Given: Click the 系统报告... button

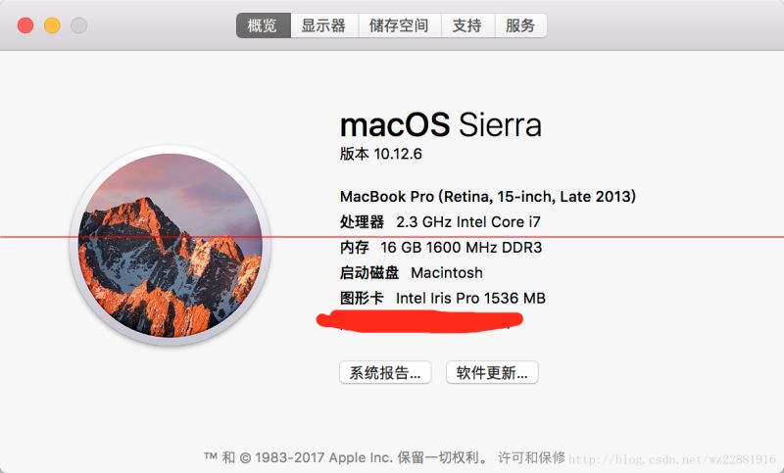Looking at the screenshot, I should [x=384, y=372].
